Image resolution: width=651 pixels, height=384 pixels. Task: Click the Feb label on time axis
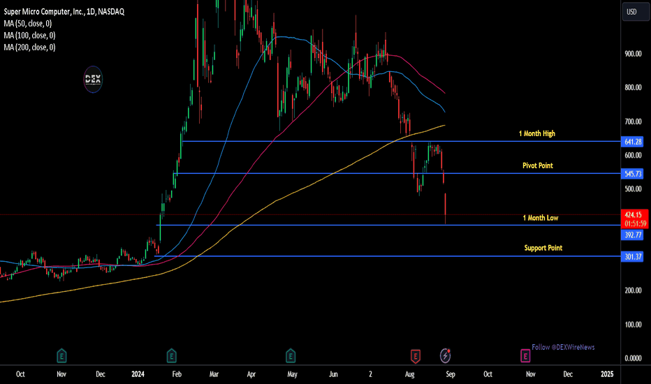tap(177, 374)
